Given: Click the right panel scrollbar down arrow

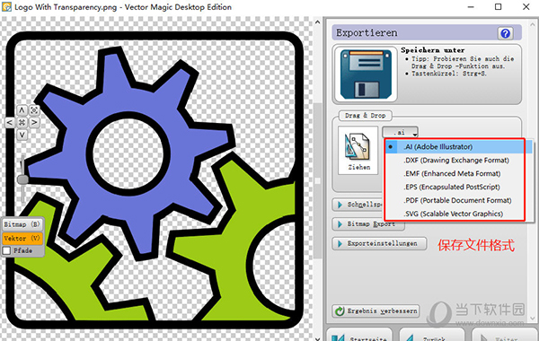Looking at the screenshot, I should pos(533,319).
